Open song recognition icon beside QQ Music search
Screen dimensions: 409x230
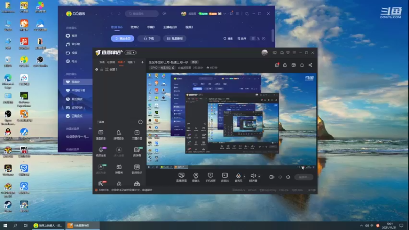click(164, 14)
